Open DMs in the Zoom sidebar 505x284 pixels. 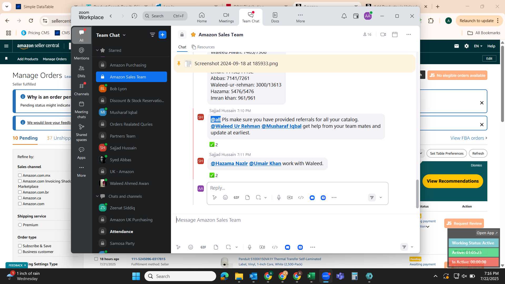pos(81,72)
